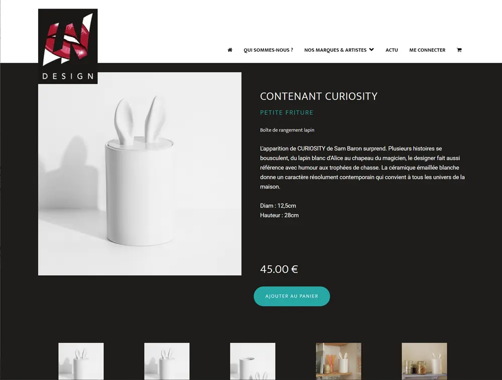
Task: Click Ajouter au panier button
Action: tap(292, 296)
